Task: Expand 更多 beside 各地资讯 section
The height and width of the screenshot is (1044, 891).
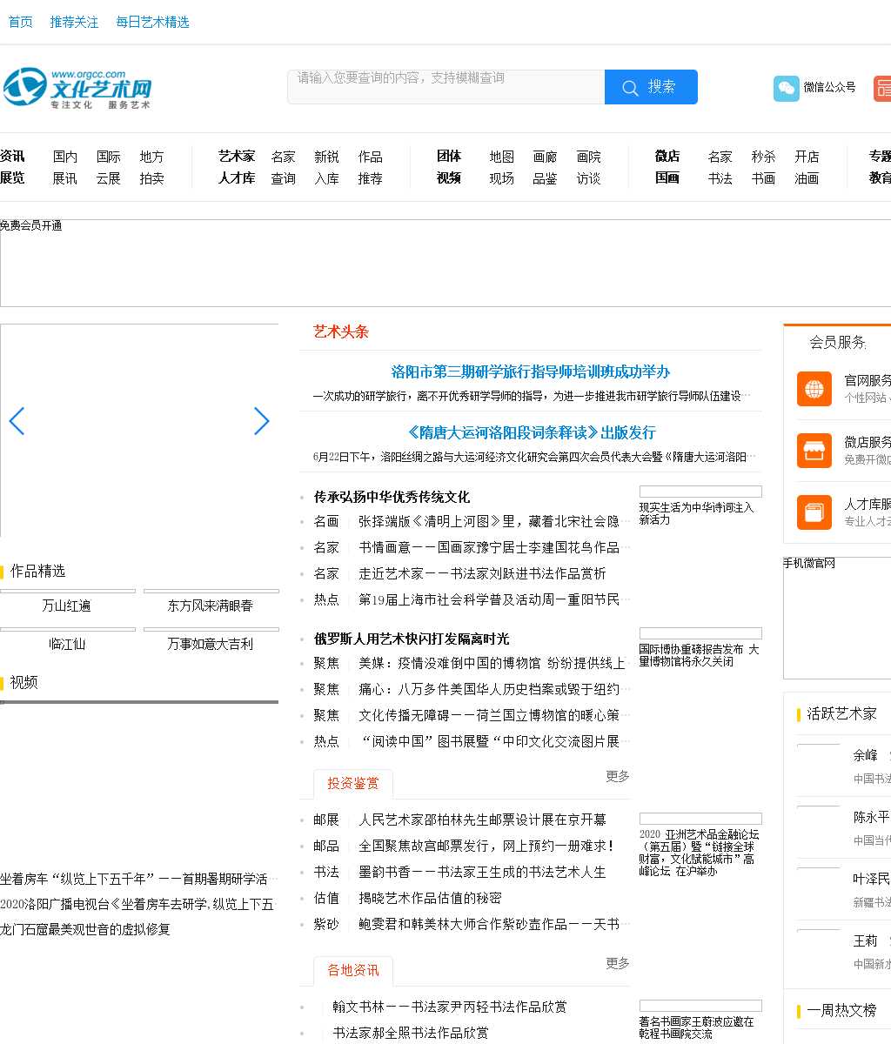Action: point(617,963)
